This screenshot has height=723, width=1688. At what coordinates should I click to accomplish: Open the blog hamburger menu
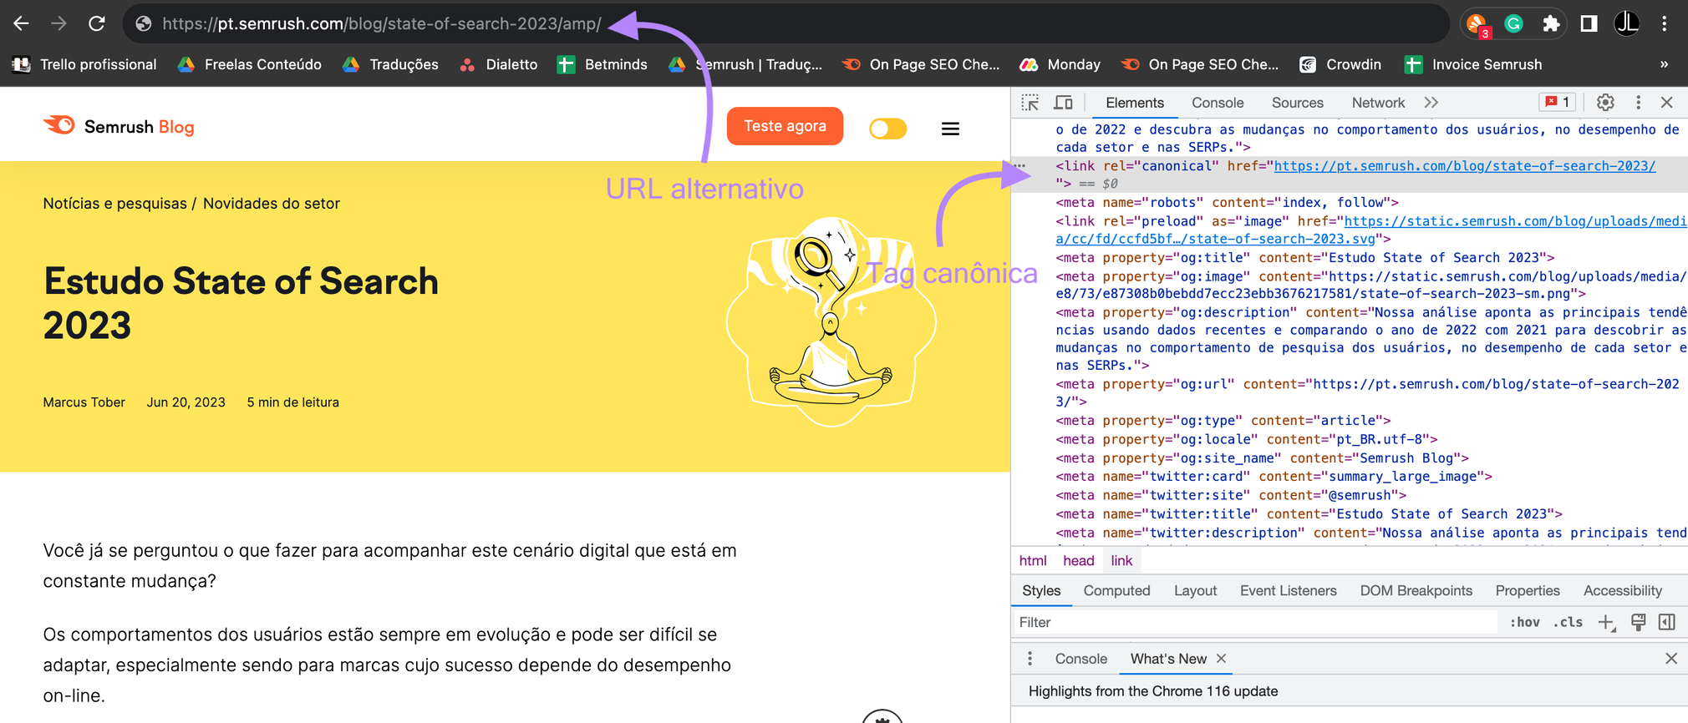950,129
